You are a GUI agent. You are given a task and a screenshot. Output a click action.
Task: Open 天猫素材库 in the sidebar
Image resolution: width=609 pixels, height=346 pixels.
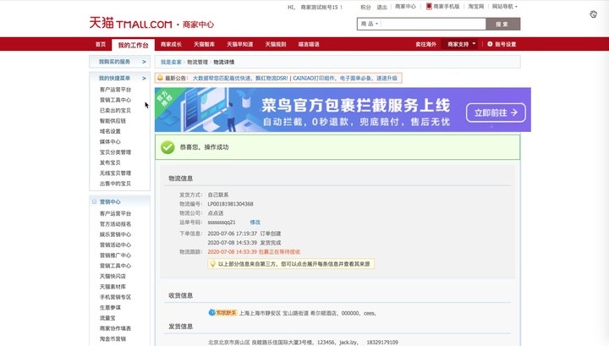click(112, 287)
